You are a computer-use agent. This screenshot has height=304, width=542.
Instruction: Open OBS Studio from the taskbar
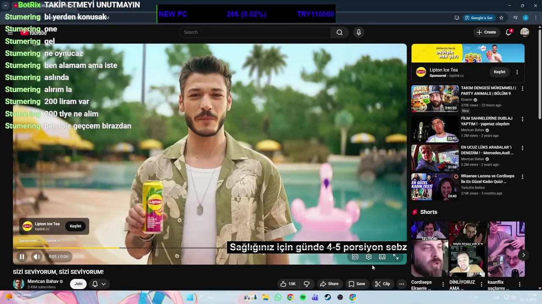(x=340, y=297)
